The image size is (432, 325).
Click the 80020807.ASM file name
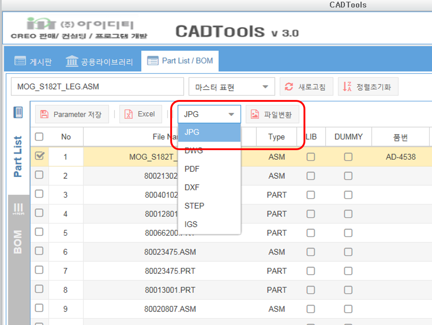click(x=170, y=309)
